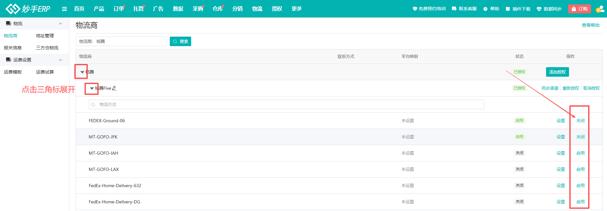
Task: Disable FEDEX-Ground-06 via 关闭 link
Action: coord(580,121)
